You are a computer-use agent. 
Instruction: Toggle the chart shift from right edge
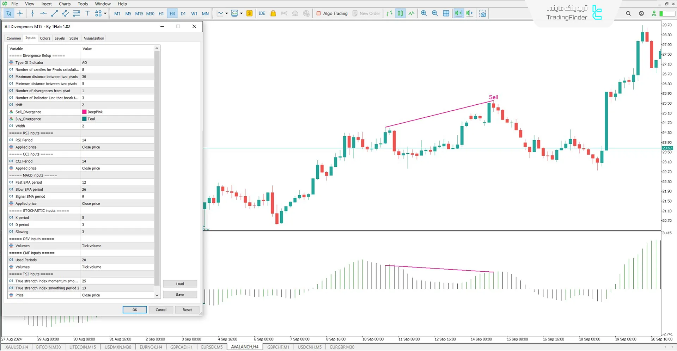point(469,13)
